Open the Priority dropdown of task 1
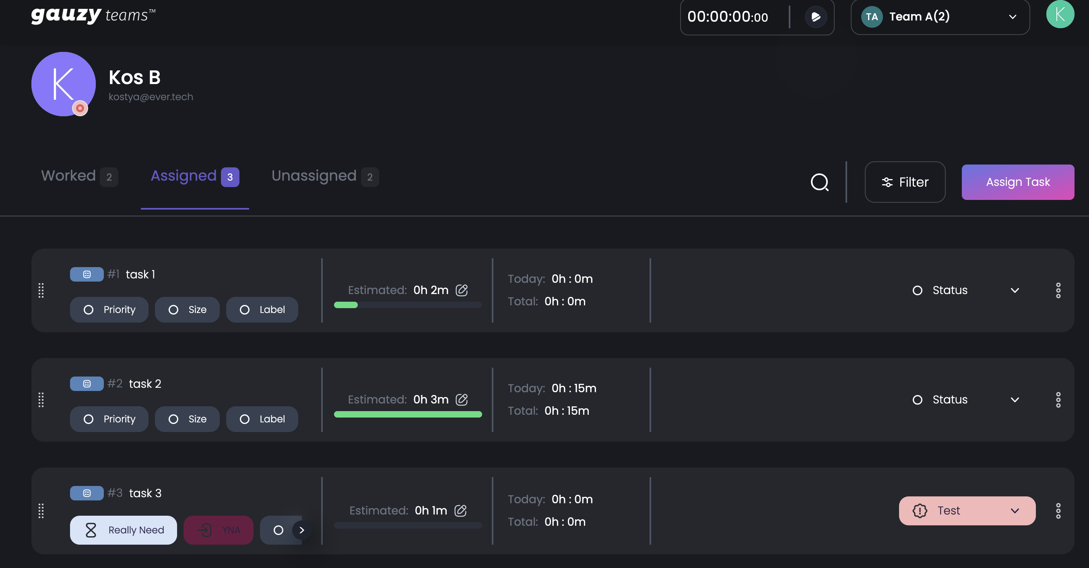Screen dimensions: 1089x568 (x=109, y=310)
